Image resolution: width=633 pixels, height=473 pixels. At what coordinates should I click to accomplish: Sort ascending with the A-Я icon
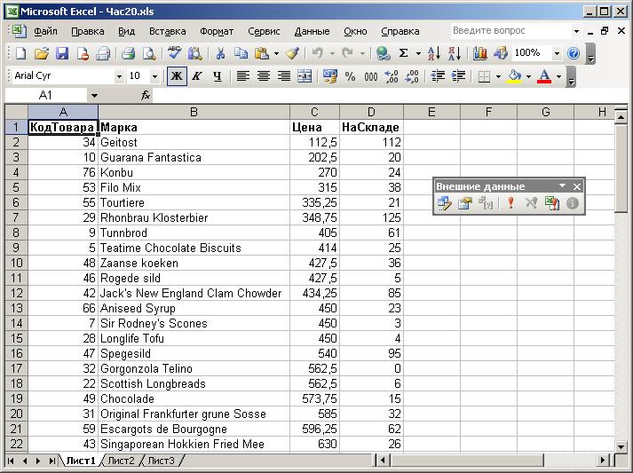coord(434,53)
